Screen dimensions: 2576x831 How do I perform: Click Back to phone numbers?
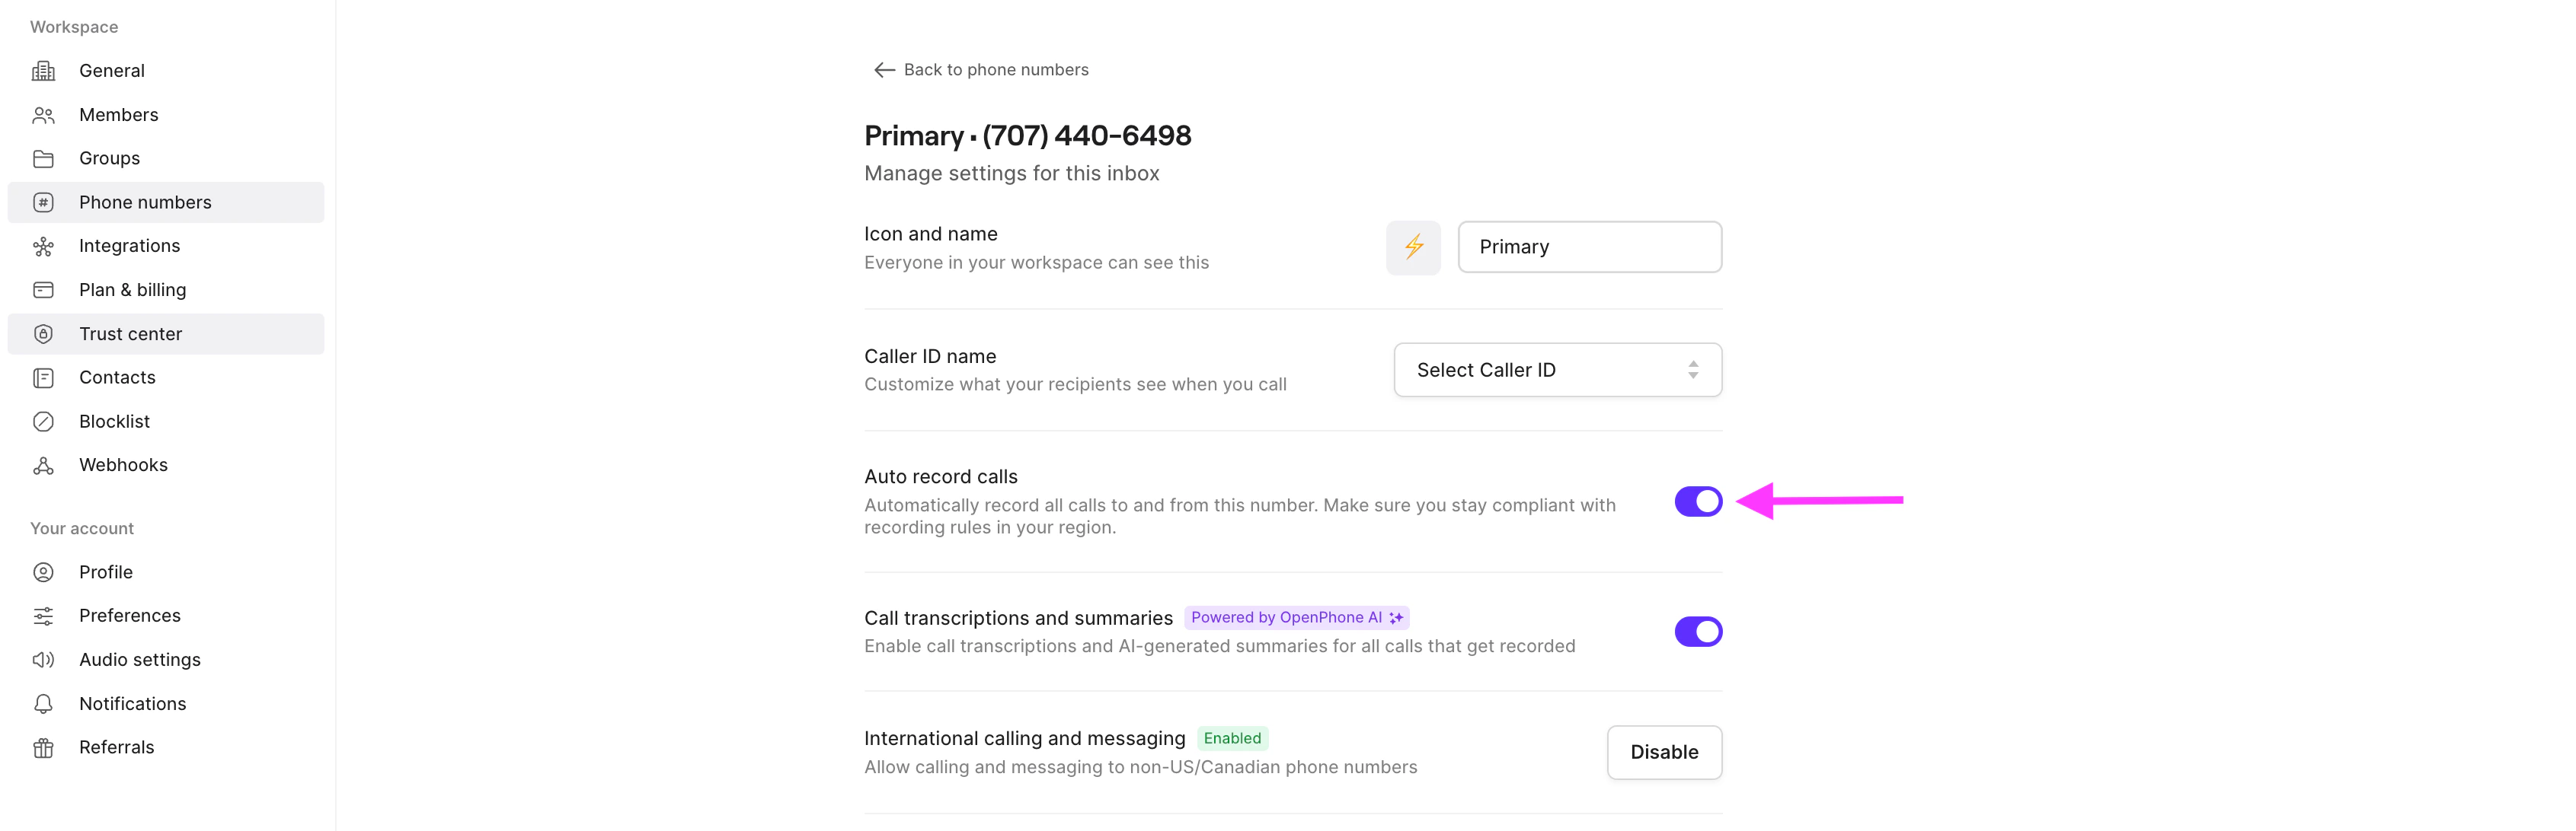(995, 69)
